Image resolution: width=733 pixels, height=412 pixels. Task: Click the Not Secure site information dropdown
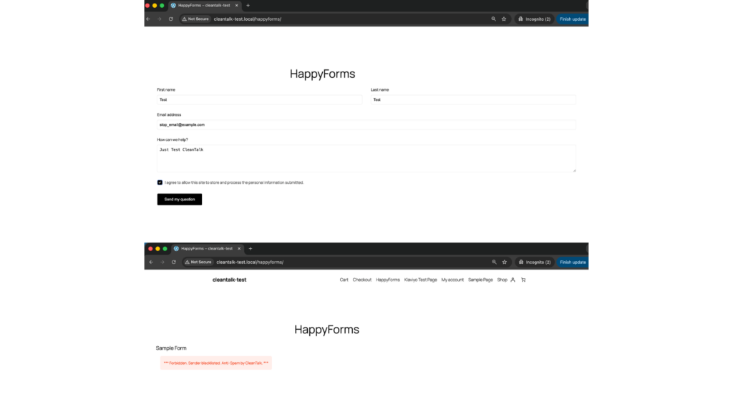pyautogui.click(x=198, y=262)
